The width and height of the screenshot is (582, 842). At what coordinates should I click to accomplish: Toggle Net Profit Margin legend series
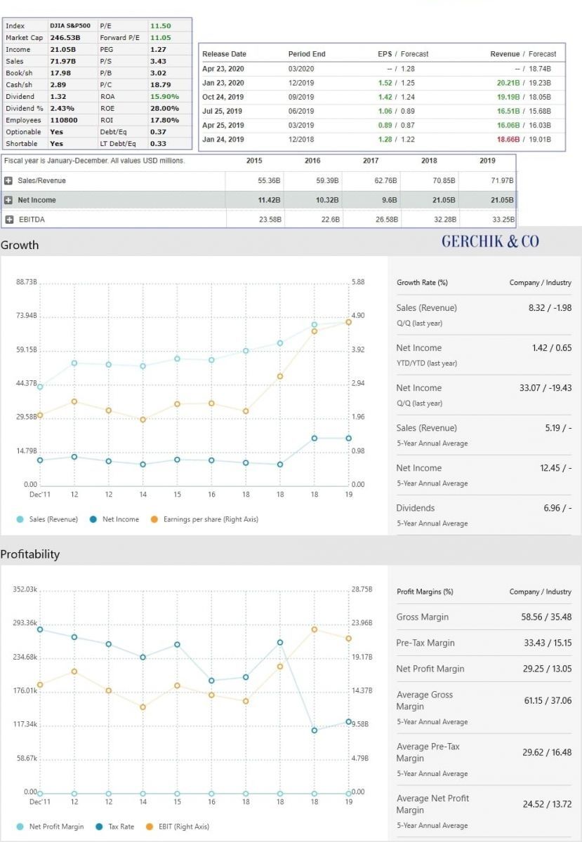[x=57, y=827]
